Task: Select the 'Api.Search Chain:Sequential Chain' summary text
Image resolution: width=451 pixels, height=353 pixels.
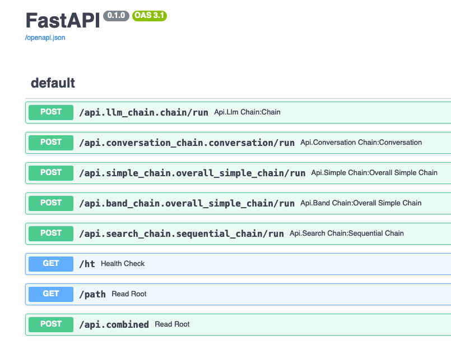Action: click(347, 233)
